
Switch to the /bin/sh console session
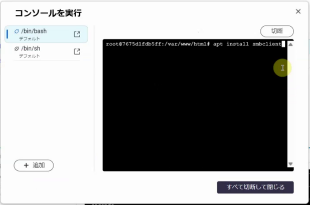[46, 52]
